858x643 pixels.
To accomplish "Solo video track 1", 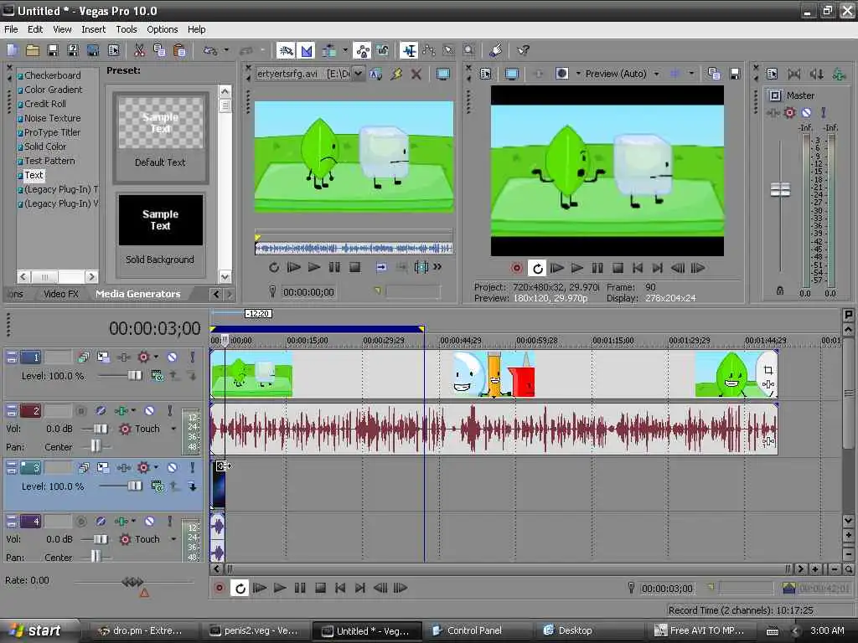I will [x=192, y=358].
